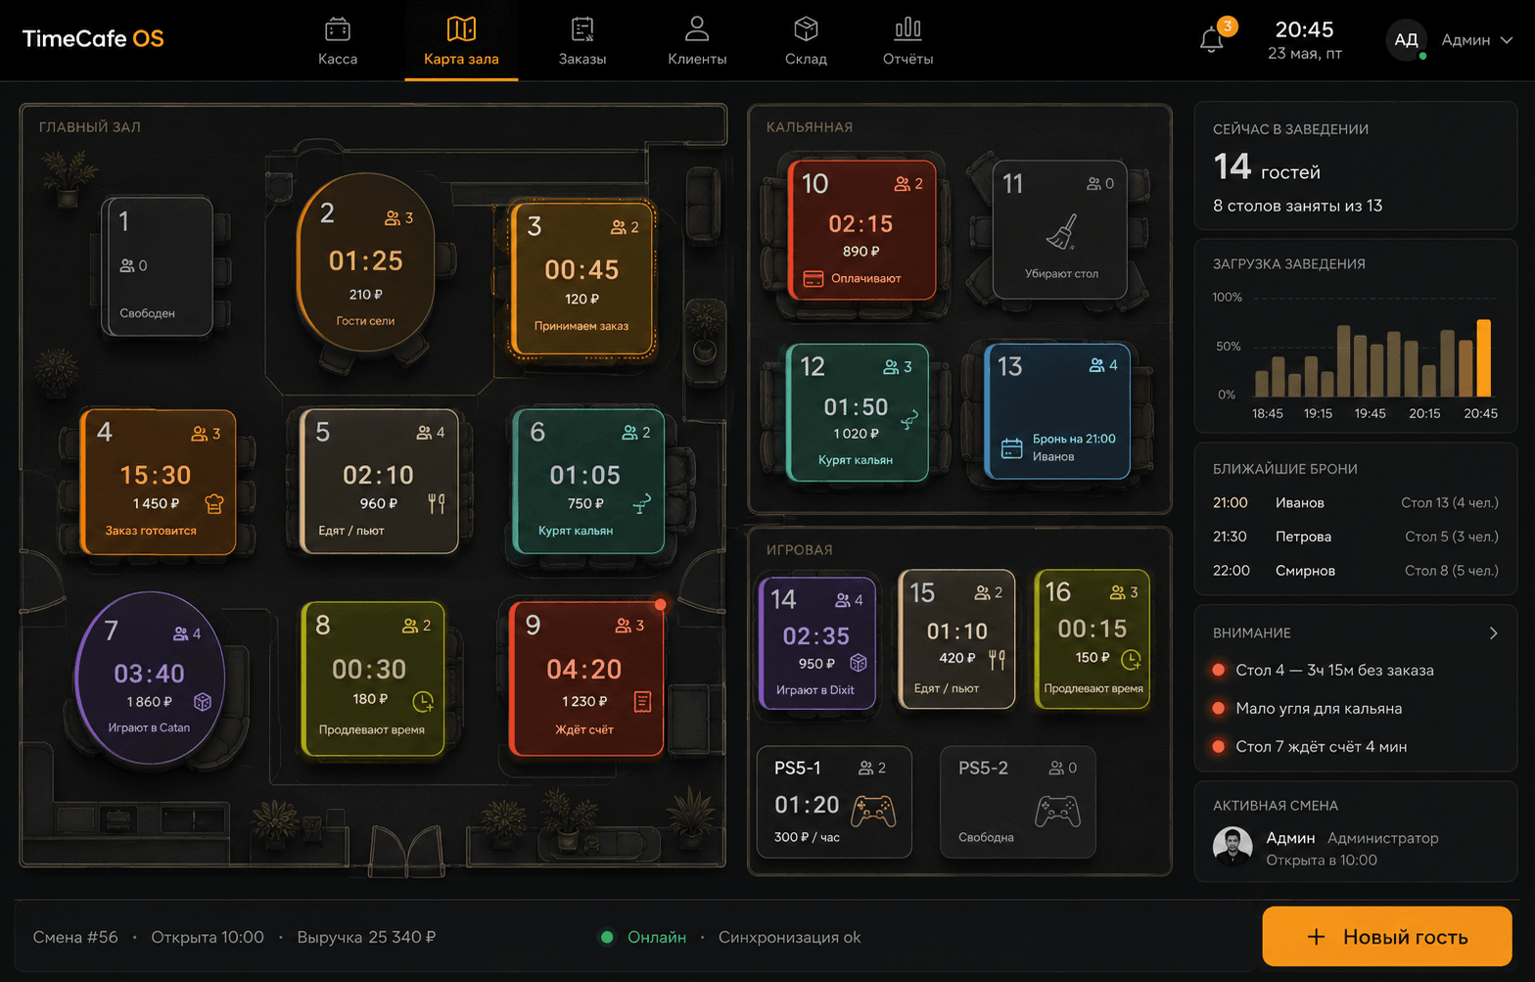Click the clock icon on table 8
Screen dimensions: 1535x982
pos(423,701)
